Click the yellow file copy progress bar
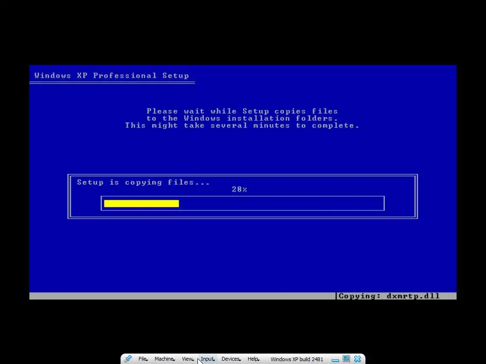486x364 pixels. click(141, 203)
